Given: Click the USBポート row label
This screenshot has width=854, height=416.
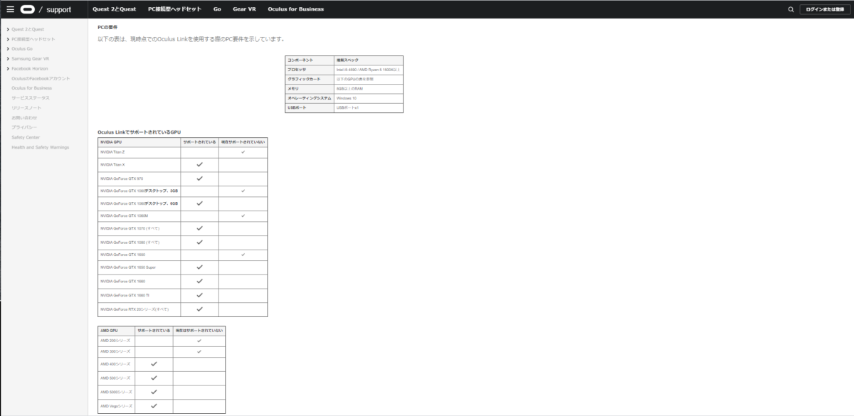Looking at the screenshot, I should (x=298, y=107).
